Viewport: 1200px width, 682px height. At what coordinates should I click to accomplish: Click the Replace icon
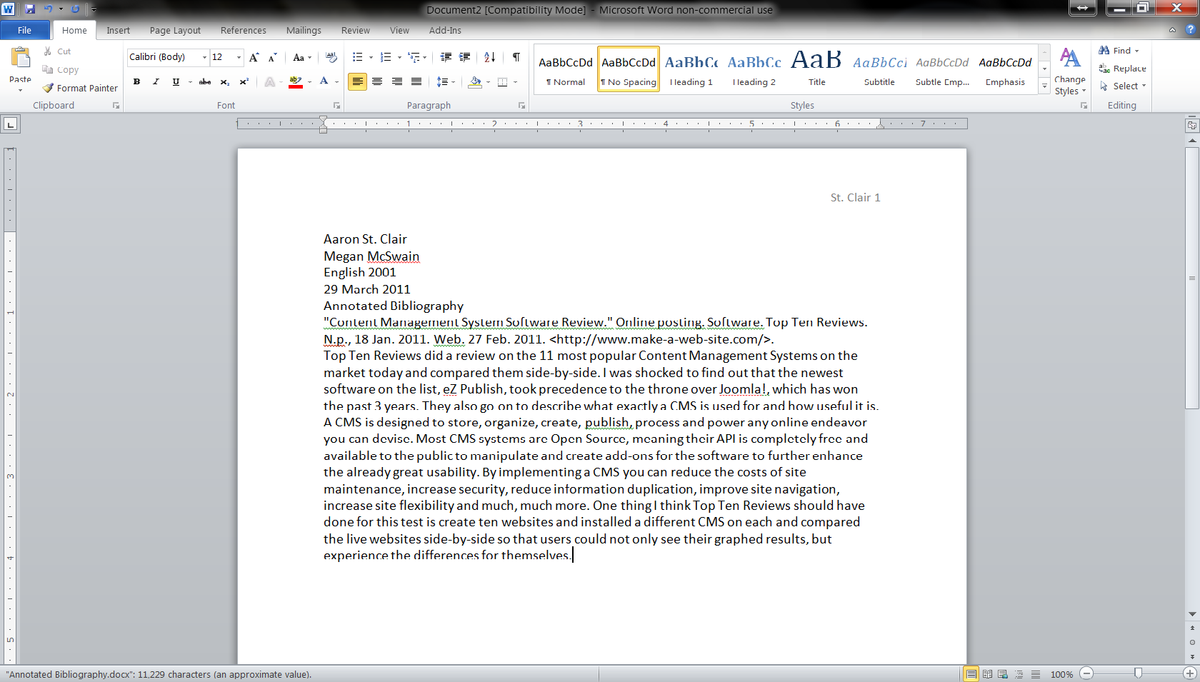[1104, 69]
